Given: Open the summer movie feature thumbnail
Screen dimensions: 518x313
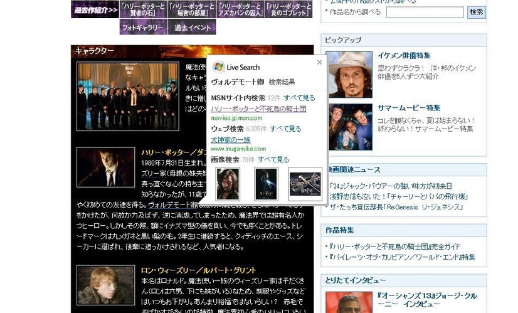Looking at the screenshot, I should (x=351, y=127).
